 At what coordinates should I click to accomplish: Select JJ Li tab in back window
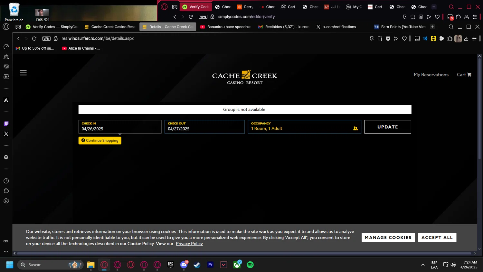(332, 7)
